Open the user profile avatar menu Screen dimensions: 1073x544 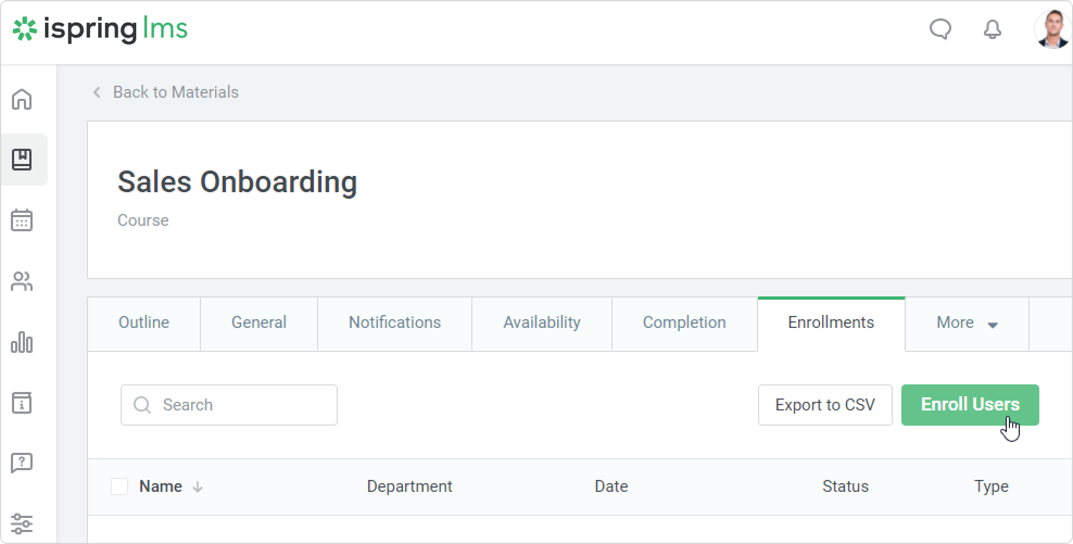coord(1052,29)
